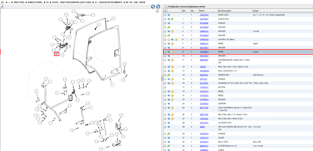This screenshot has width=313, height=151.
Task: Click the box icon in HINGE Lower row
Action: (x=172, y=52)
